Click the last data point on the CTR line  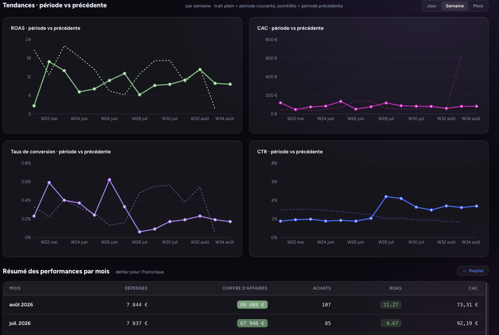pos(477,206)
